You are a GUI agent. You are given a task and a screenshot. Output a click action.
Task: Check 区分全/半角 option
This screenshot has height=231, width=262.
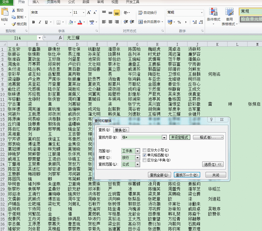(145, 160)
